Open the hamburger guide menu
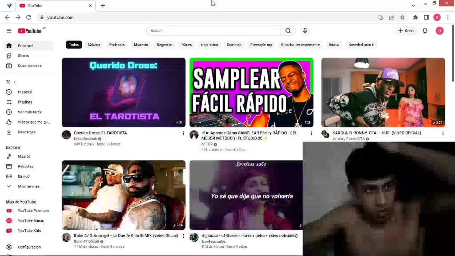Screen dimensions: 455x256 9,31
